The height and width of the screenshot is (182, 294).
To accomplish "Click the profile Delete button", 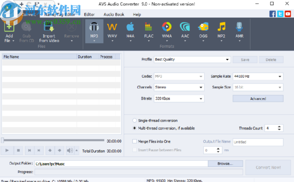I will (x=271, y=60).
